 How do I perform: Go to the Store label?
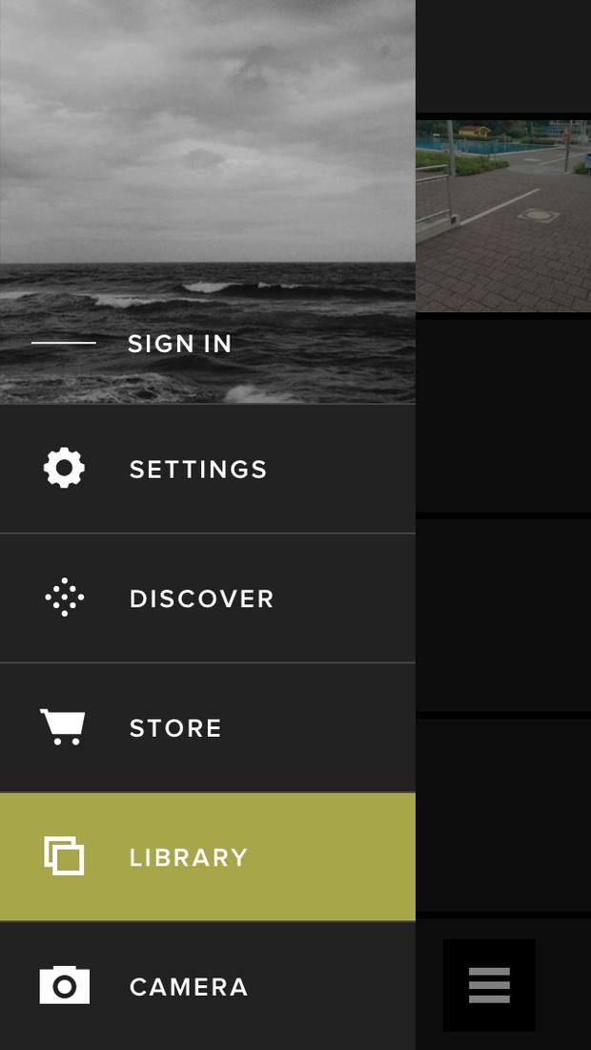click(175, 728)
